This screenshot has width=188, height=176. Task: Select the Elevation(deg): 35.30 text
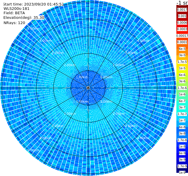point(24,18)
